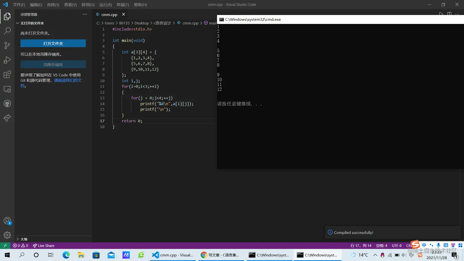Open errors and warnings in the status bar

[21, 246]
